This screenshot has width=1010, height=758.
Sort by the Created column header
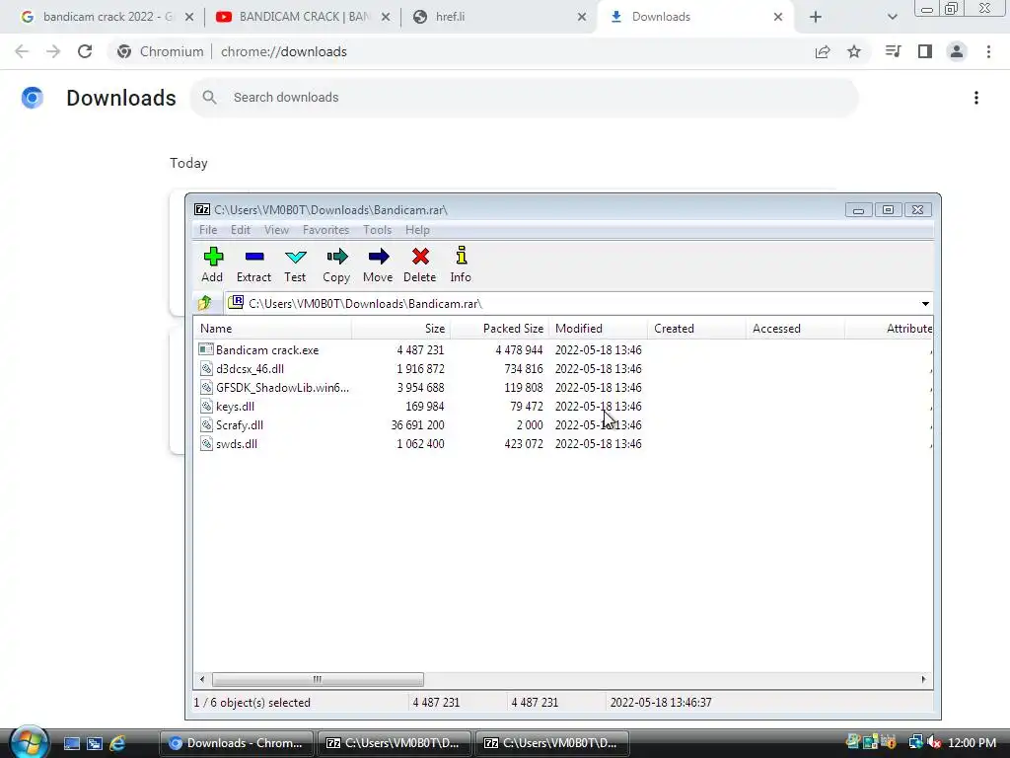[x=696, y=328]
